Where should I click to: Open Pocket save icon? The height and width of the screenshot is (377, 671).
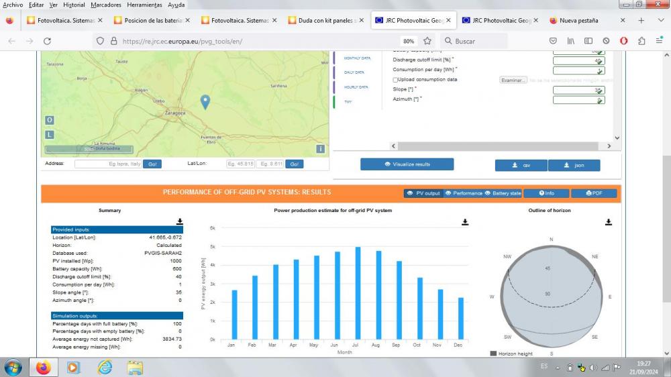click(x=553, y=41)
